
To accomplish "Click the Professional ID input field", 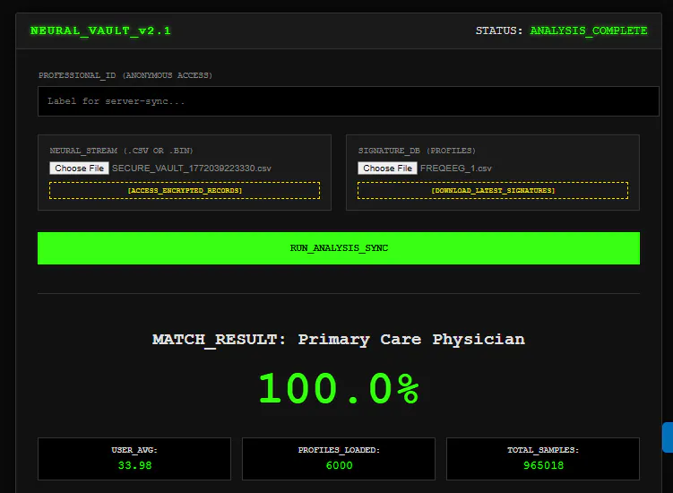I will [348, 101].
